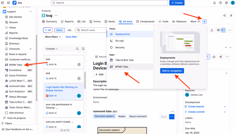Select Deployments in Views menu

(130, 34)
